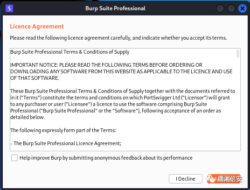The height and width of the screenshot is (190, 250).
Task: Click the 'Help improve Burp' checkbox label
Action: (106, 158)
